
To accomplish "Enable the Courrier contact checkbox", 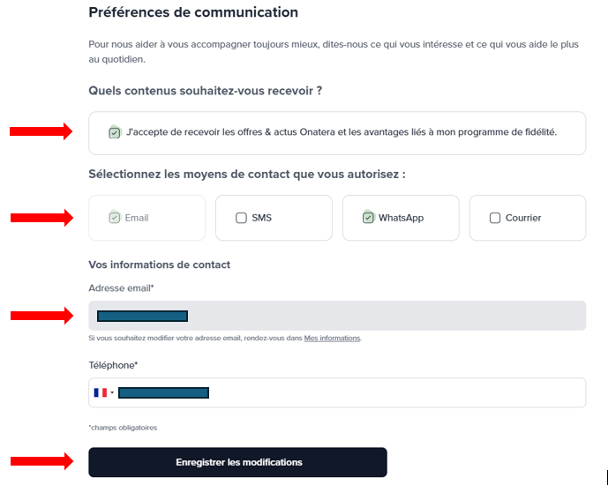I will pos(495,218).
